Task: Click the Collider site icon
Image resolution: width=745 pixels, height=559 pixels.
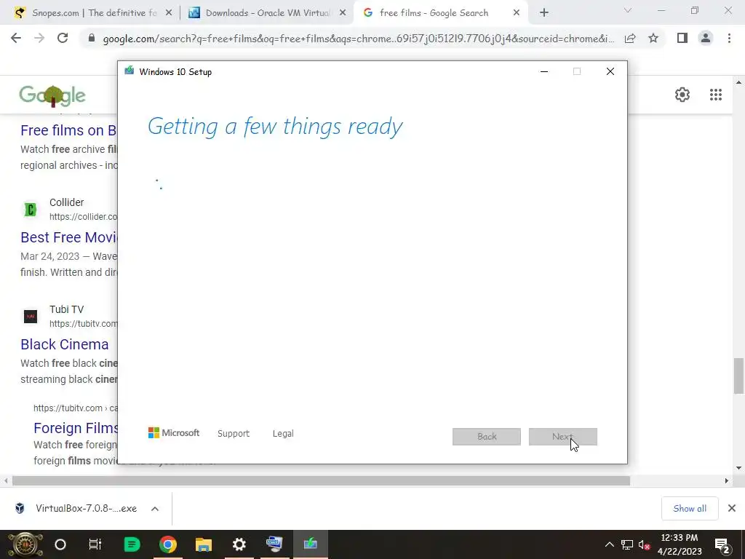Action: (x=31, y=209)
